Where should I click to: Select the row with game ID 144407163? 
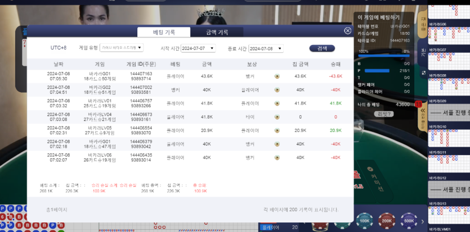(190, 76)
